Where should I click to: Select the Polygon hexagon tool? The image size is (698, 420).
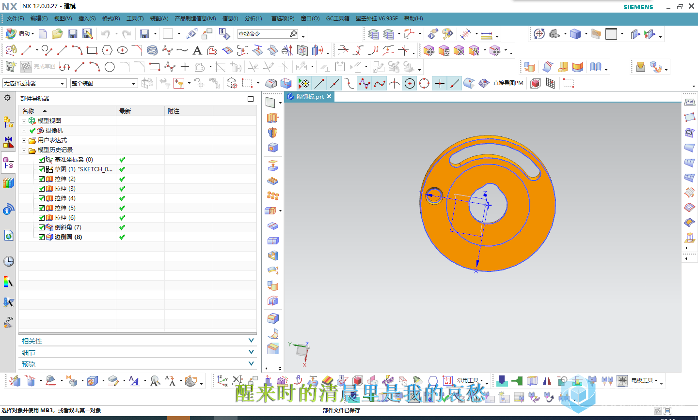pyautogui.click(x=107, y=50)
